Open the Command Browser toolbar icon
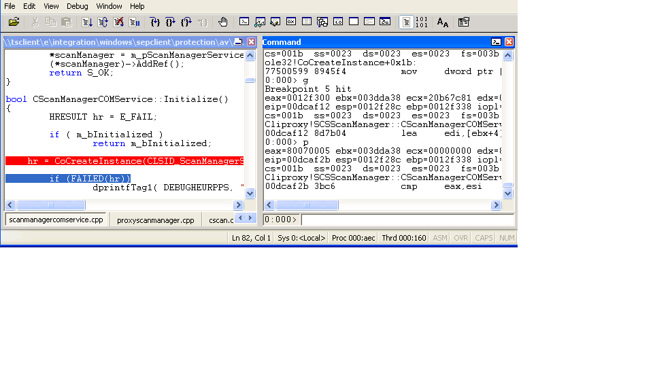The width and height of the screenshot is (653, 367). click(385, 22)
